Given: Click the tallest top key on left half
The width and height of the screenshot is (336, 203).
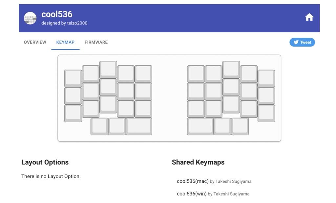Looking at the screenshot, I should pos(108,69).
